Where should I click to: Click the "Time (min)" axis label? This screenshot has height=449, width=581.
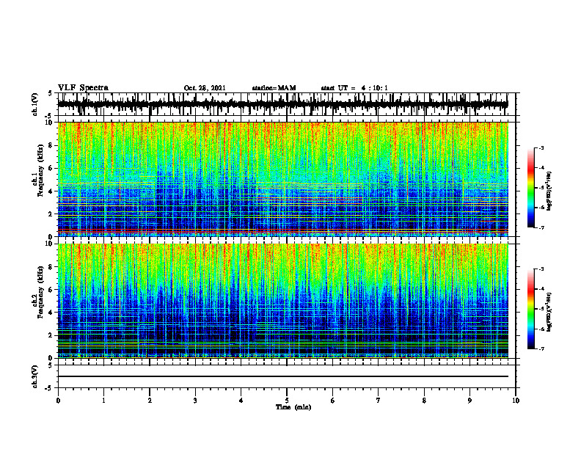tap(293, 407)
